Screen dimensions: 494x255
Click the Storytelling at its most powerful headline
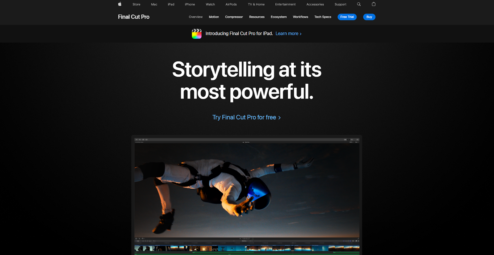point(247,81)
